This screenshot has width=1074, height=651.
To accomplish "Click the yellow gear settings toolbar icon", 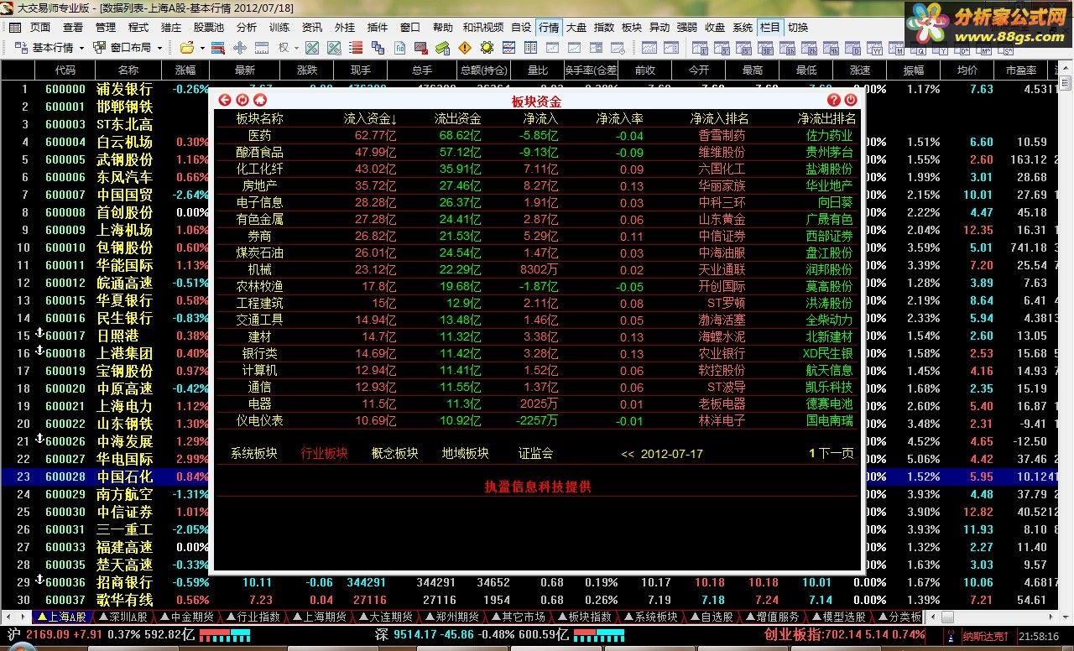I will point(487,48).
